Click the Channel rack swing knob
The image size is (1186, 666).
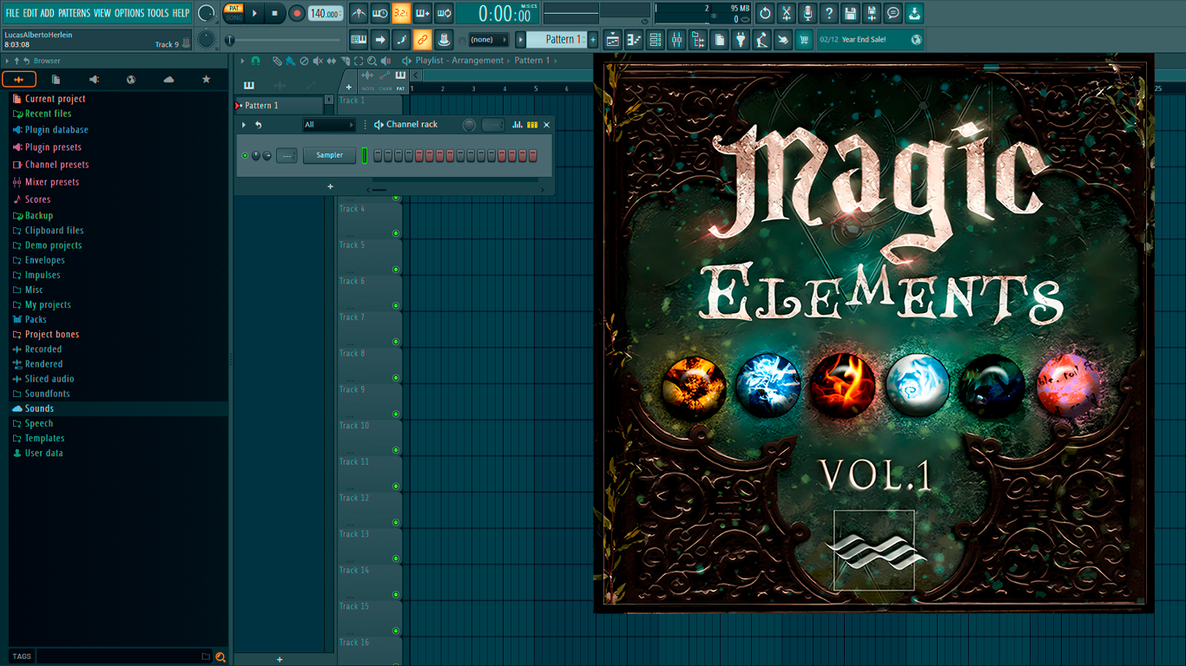point(469,125)
